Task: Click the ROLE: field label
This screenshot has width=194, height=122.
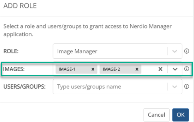Action: pos(11,51)
